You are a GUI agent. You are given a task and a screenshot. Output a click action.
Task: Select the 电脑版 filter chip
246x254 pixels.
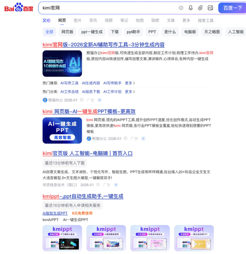coord(190,32)
